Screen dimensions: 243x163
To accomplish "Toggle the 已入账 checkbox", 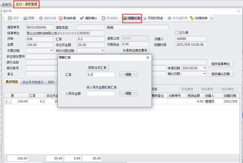I will pos(177,33).
